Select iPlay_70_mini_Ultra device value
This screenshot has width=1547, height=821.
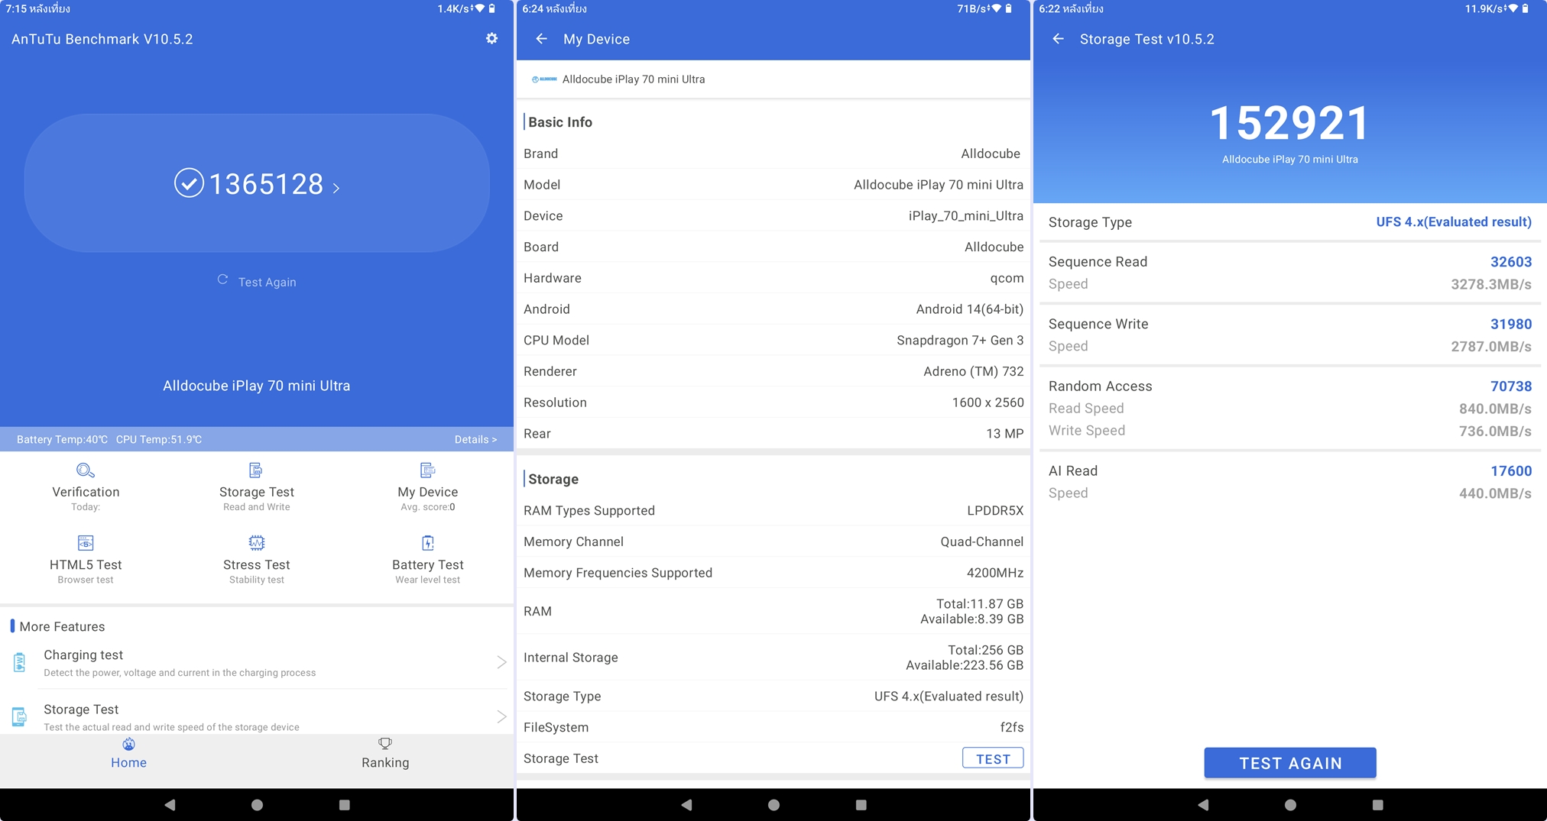966,216
